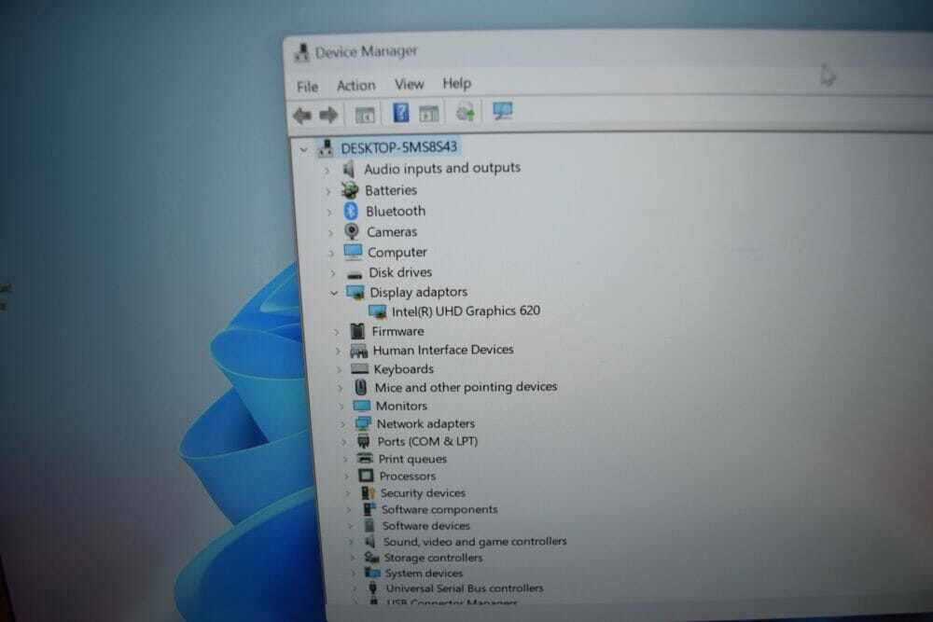Select the Mice and other pointing devices label
Viewport: 933px width, 622px height.
pyautogui.click(x=466, y=387)
